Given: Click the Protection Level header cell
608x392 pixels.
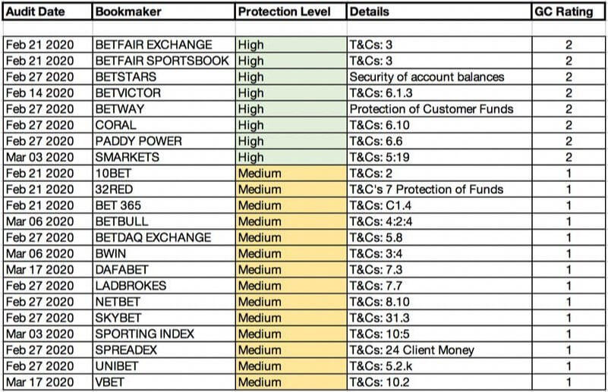Looking at the screenshot, I should [290, 12].
